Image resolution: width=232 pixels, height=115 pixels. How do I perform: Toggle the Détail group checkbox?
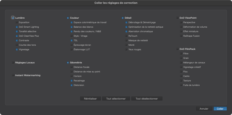[x=123, y=18]
